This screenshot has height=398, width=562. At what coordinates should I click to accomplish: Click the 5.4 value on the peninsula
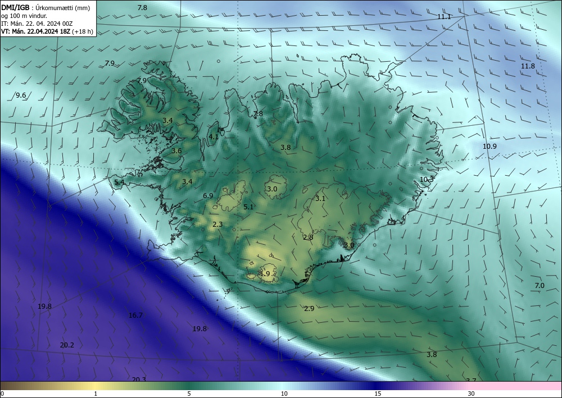pos(119,182)
